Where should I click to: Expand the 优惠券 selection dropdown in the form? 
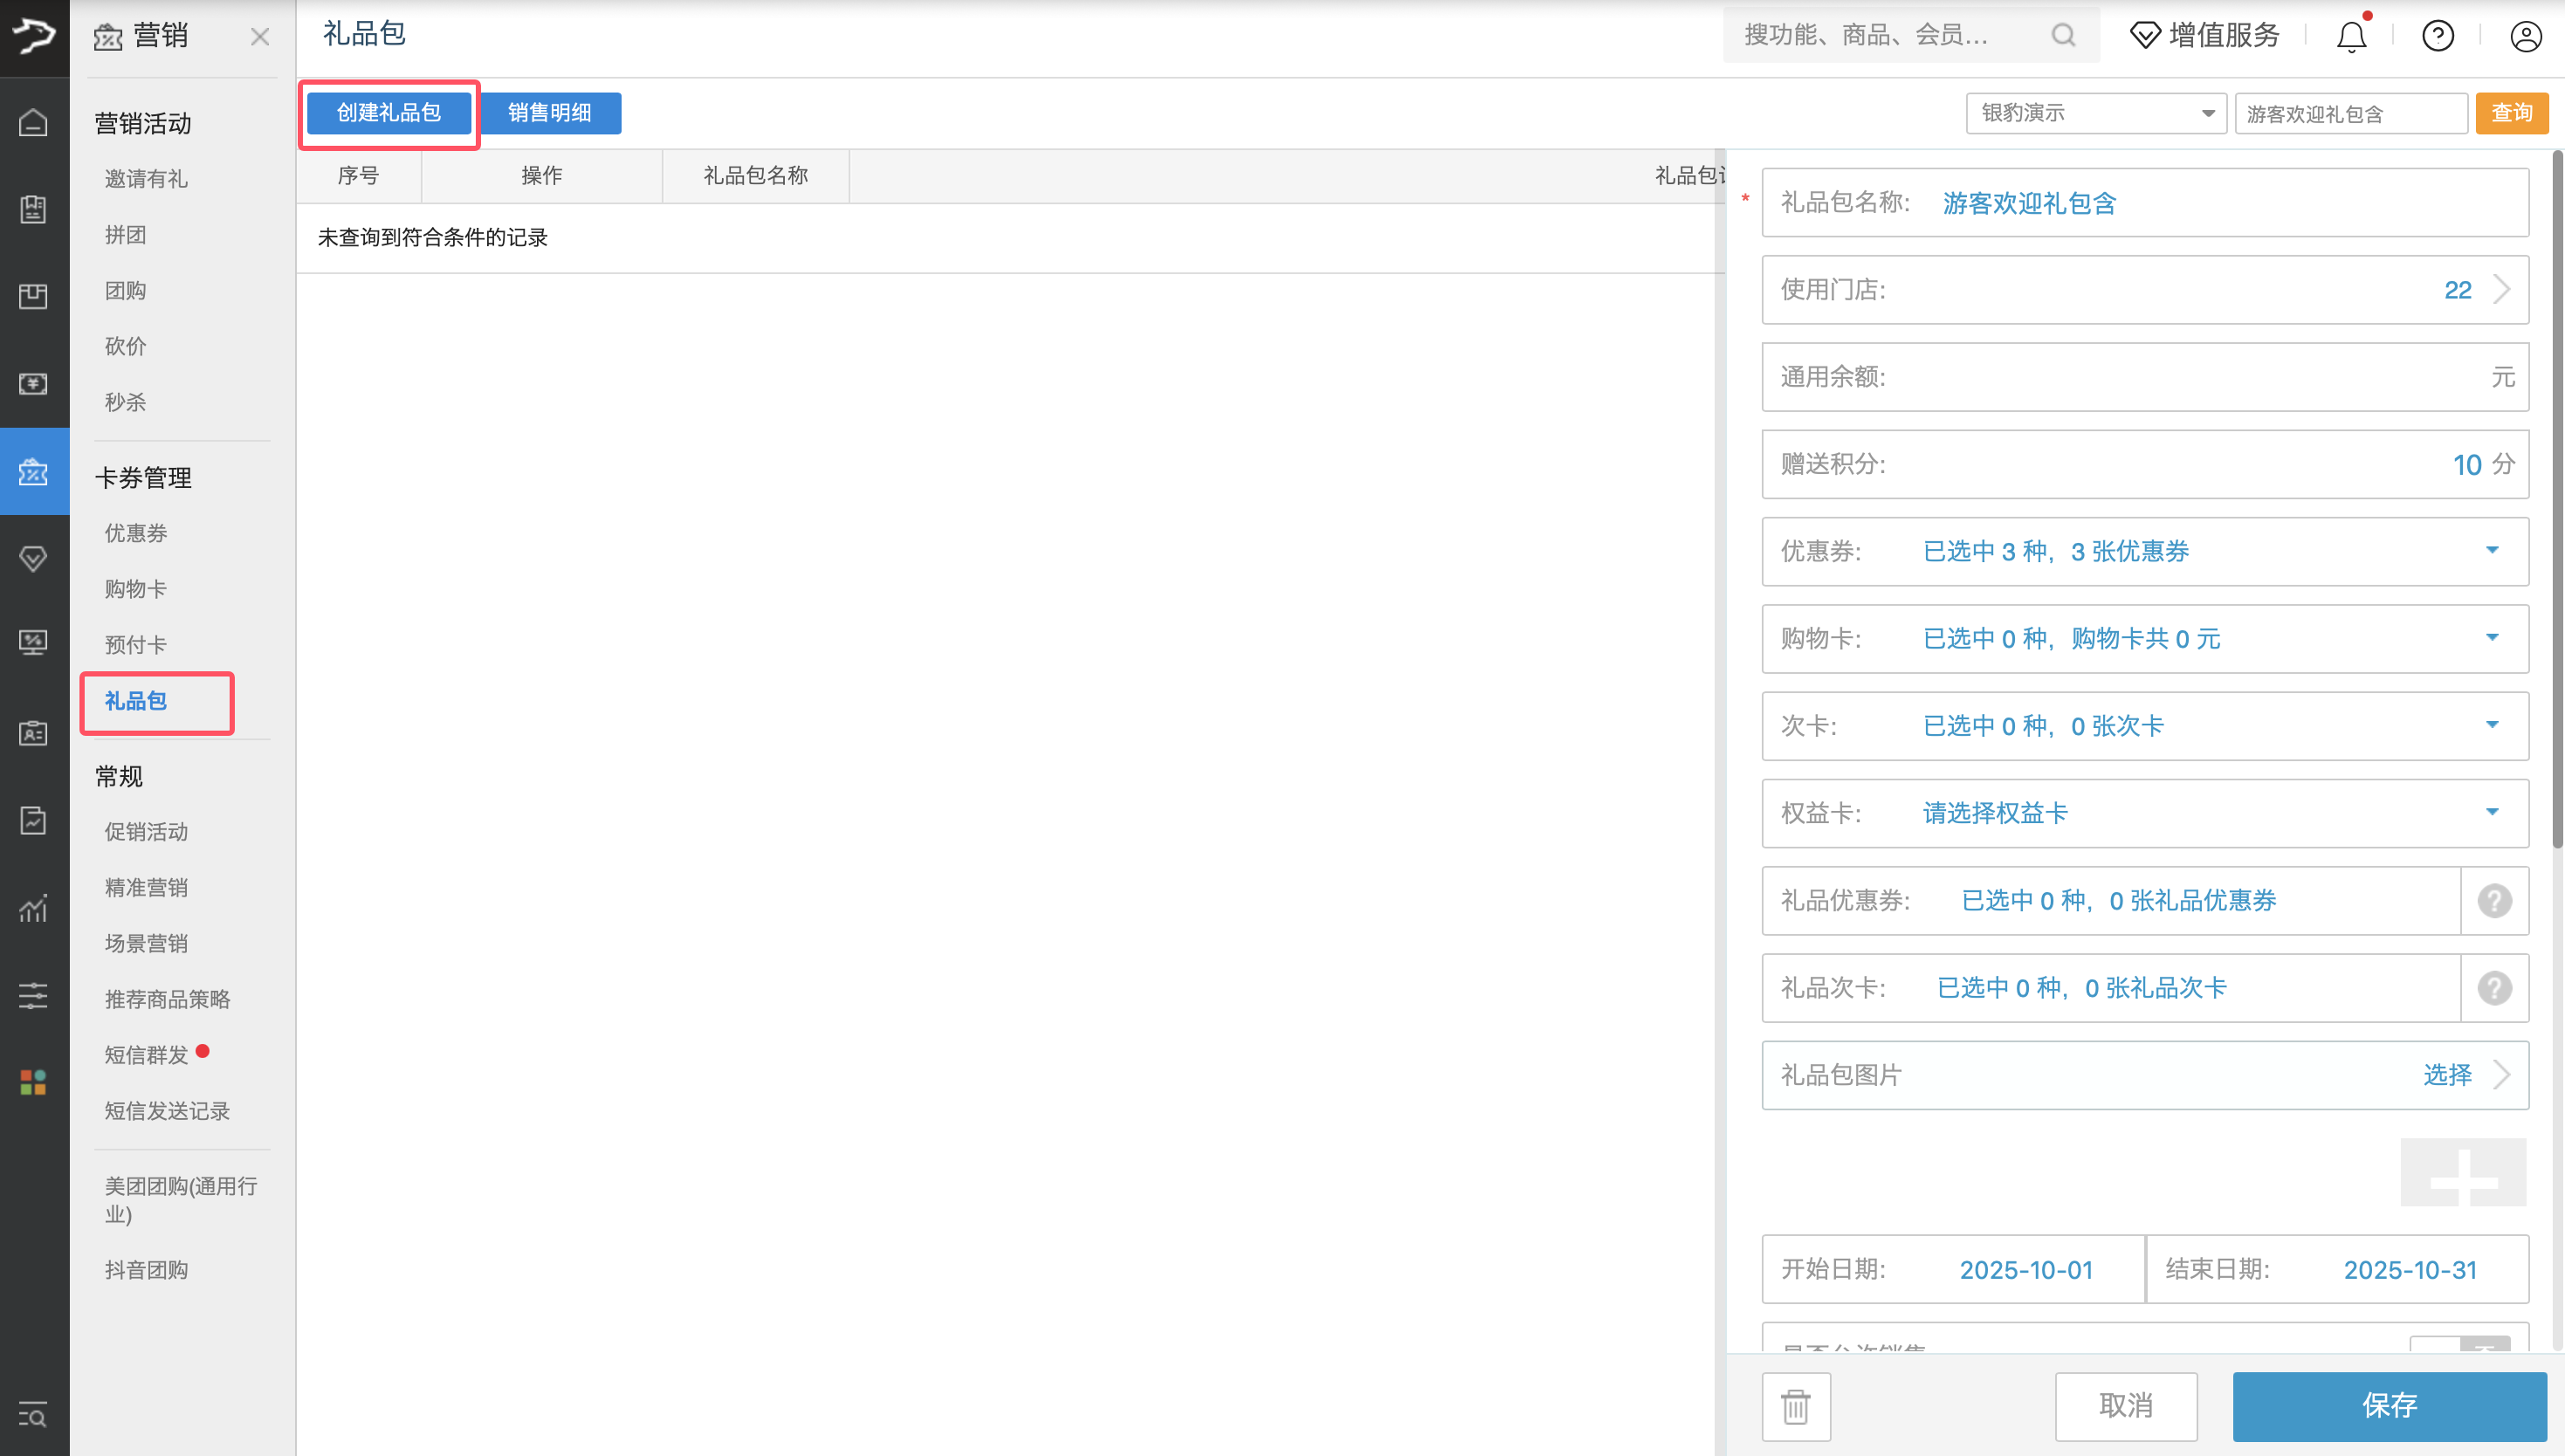[x=2491, y=551]
